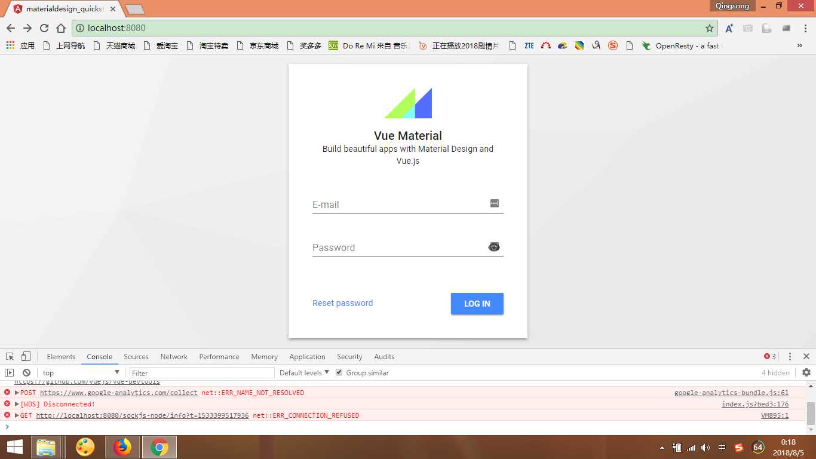This screenshot has height=459, width=816.
Task: Switch to the Console tab
Action: tap(100, 357)
